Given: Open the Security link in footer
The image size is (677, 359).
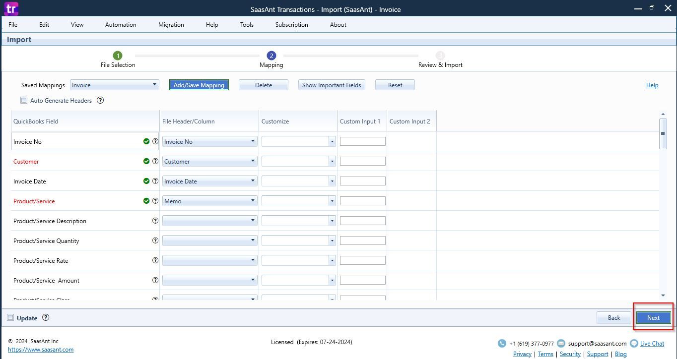Looking at the screenshot, I should [x=570, y=354].
